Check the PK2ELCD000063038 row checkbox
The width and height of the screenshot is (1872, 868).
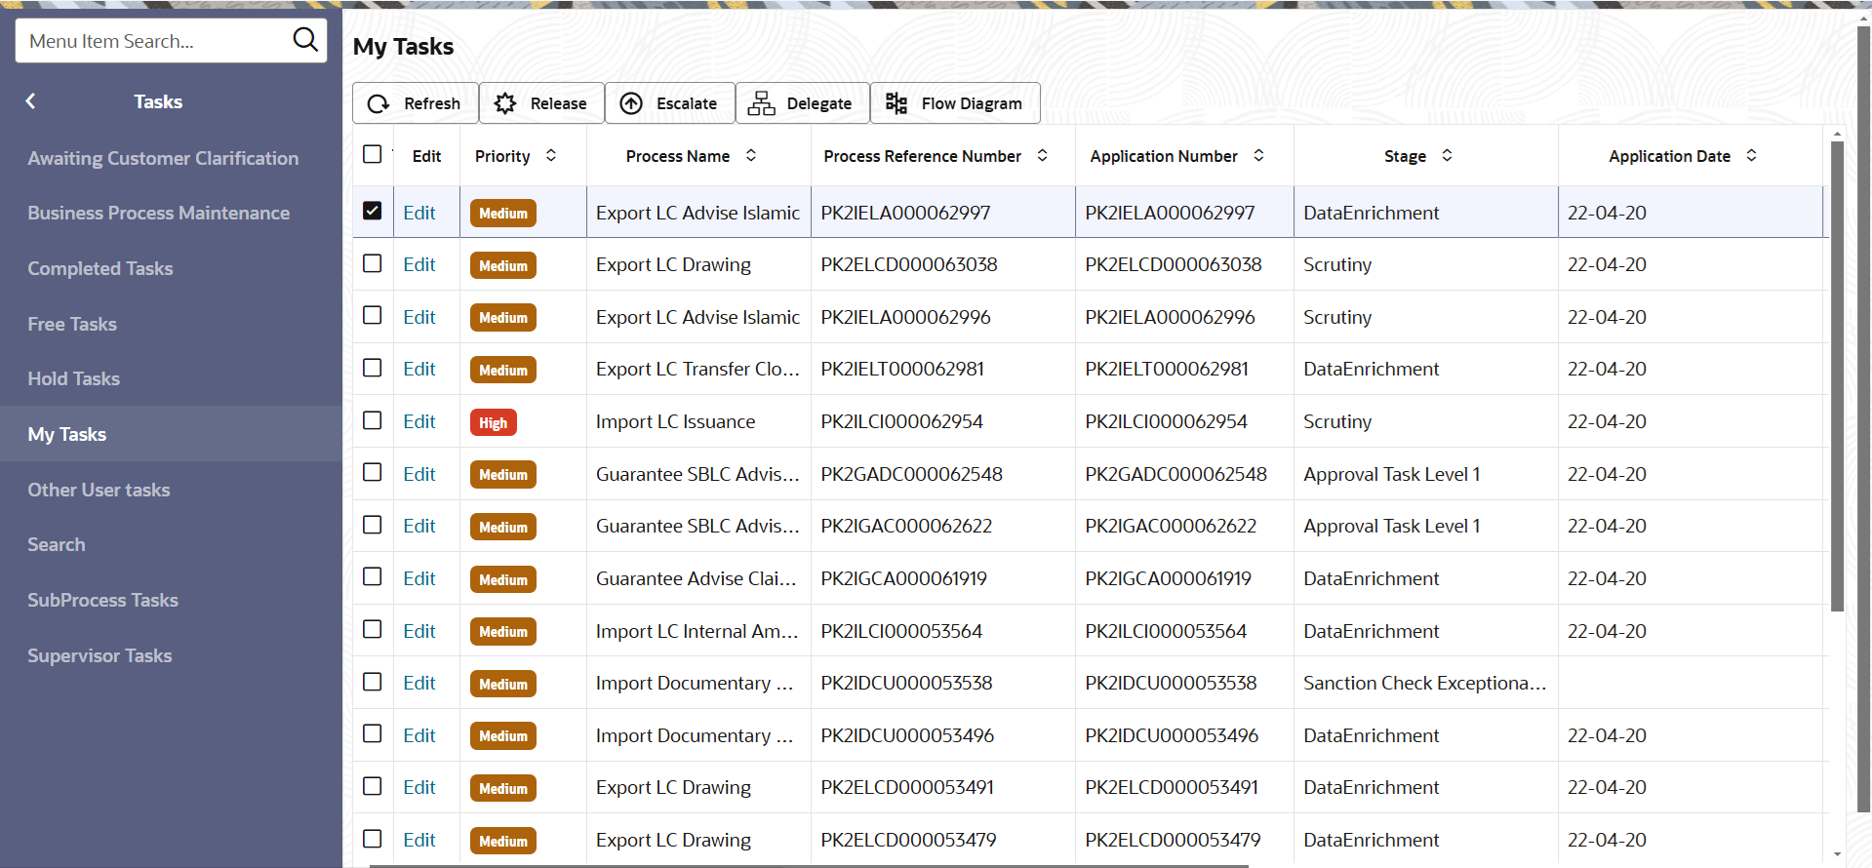(x=372, y=263)
